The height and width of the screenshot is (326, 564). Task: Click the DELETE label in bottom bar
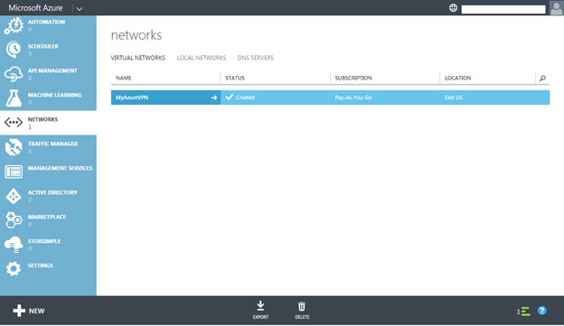[302, 317]
